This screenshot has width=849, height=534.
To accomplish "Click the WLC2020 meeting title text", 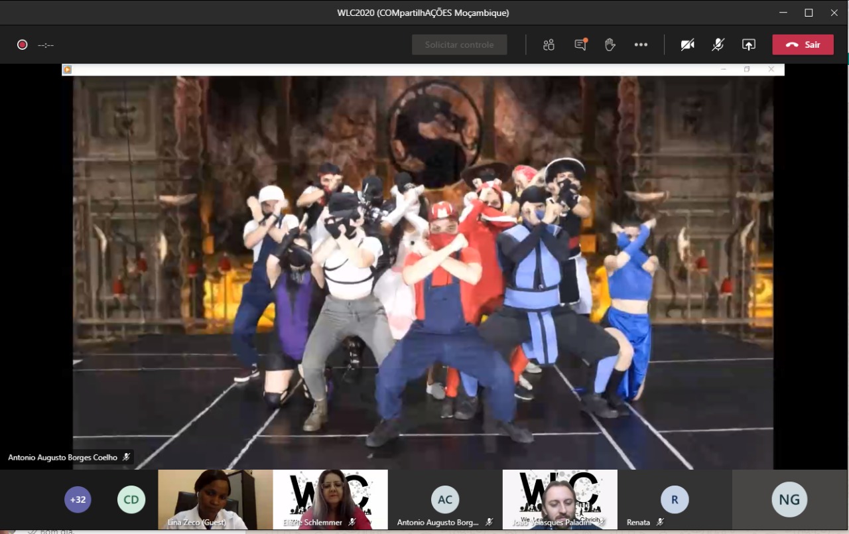I will [423, 13].
